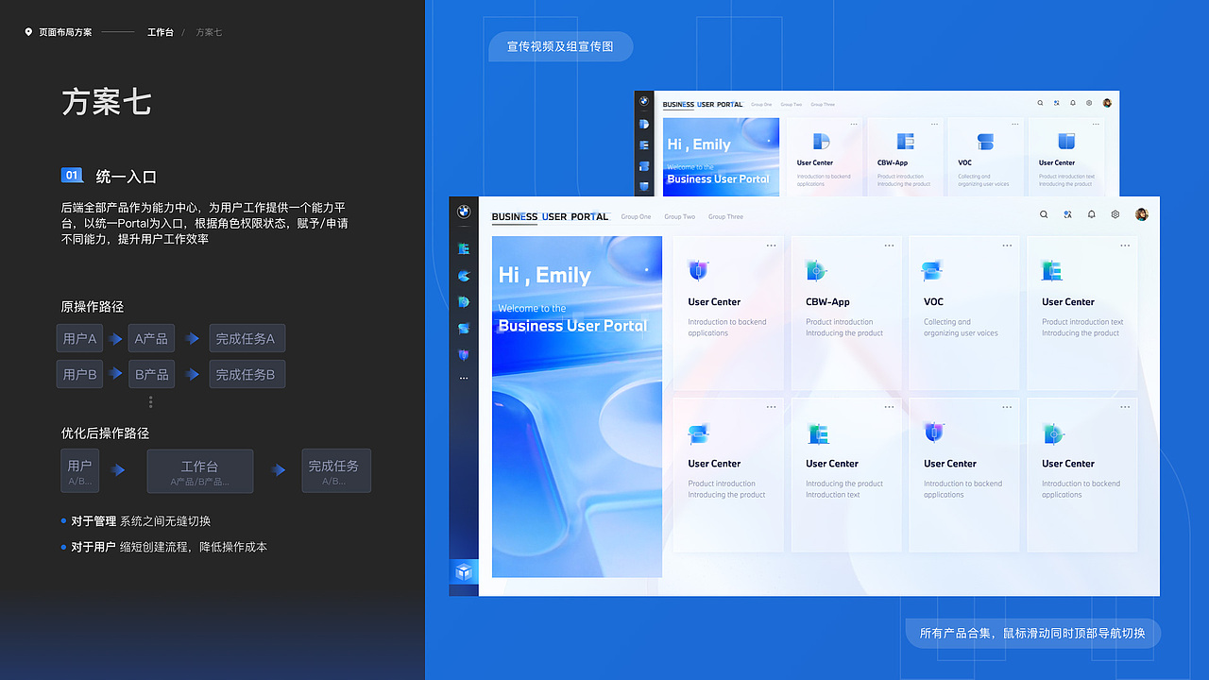Viewport: 1209px width, 680px height.
Task: Click the A产品 box in flow diagram
Action: (x=151, y=338)
